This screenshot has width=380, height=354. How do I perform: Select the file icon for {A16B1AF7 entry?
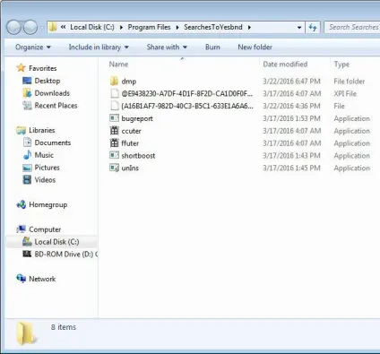tap(115, 106)
